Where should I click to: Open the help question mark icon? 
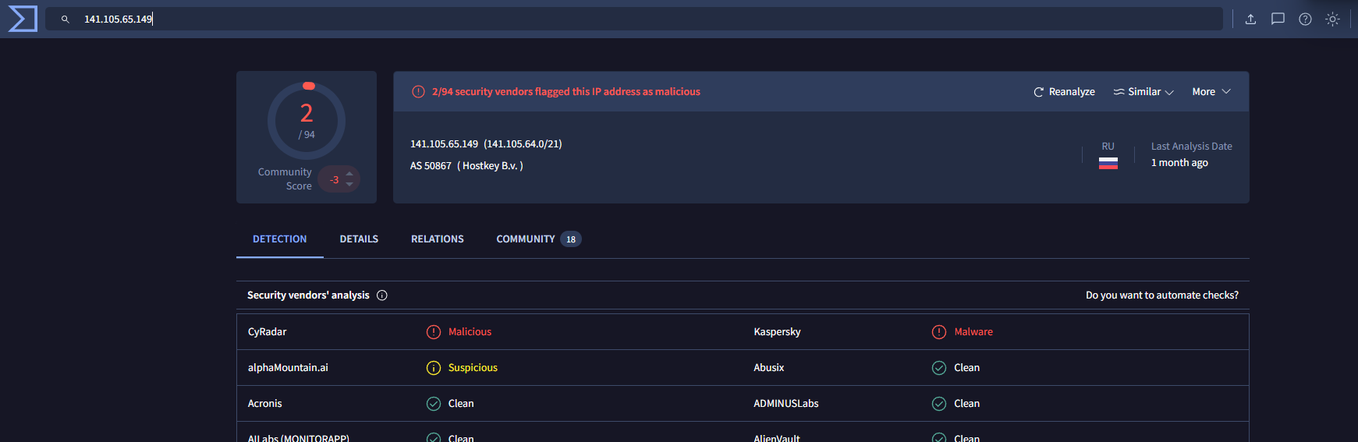[x=1305, y=19]
